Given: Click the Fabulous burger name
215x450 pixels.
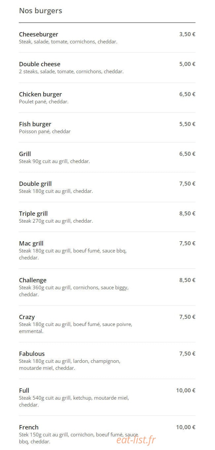Looking at the screenshot, I should tap(32, 354).
